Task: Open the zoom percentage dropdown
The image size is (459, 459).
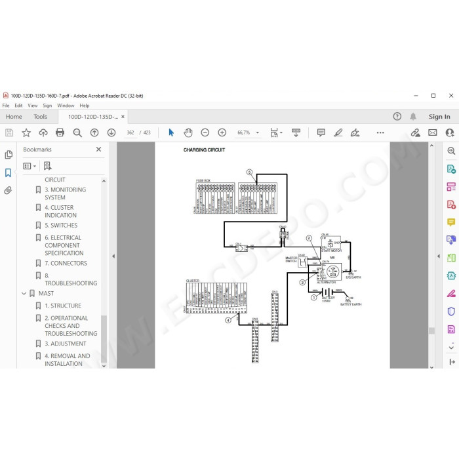Action: (x=258, y=132)
